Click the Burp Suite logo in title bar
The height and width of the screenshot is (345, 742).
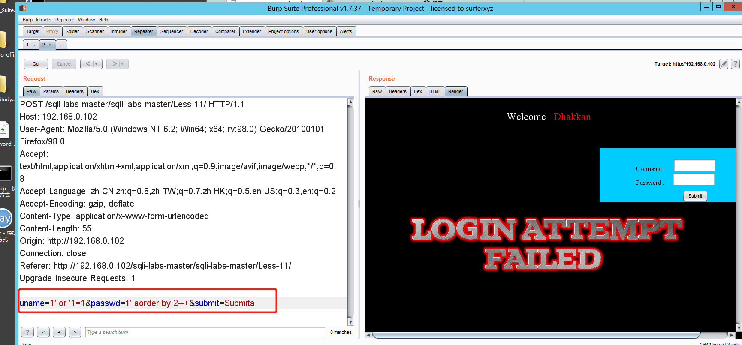23,8
